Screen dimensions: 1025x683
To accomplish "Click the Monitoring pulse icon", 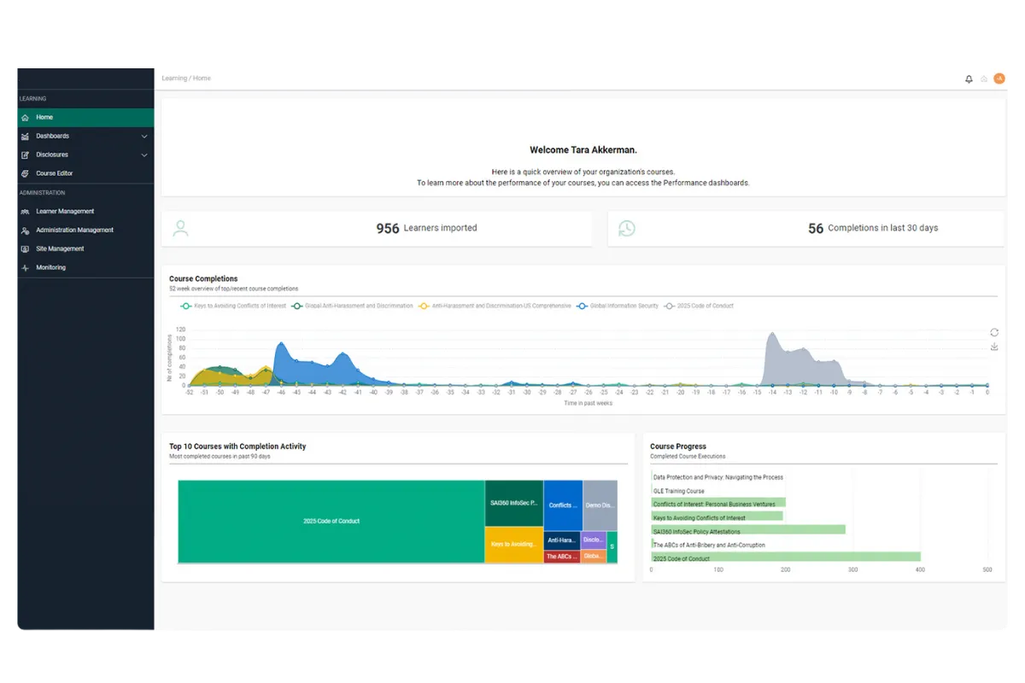I will point(26,267).
